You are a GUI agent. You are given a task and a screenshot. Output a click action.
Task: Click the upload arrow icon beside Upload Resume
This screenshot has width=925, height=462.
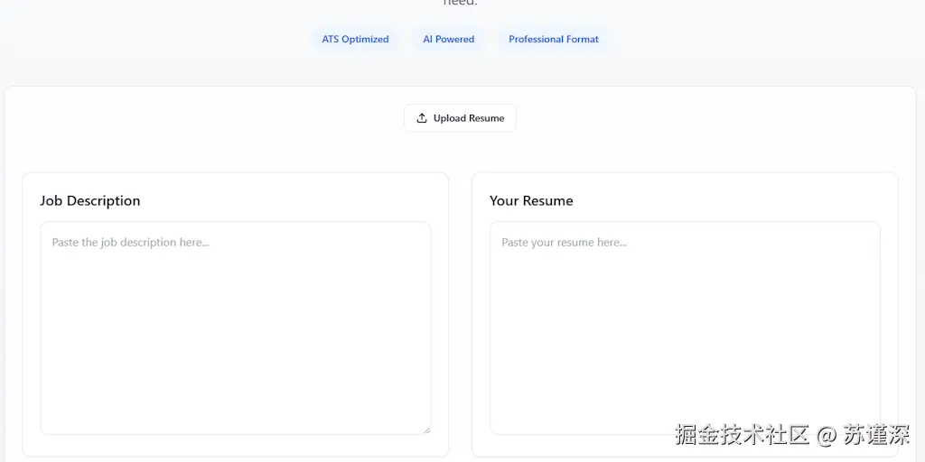click(x=421, y=118)
